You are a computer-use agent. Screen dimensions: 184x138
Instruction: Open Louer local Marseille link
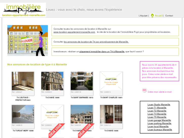tap(158, 127)
